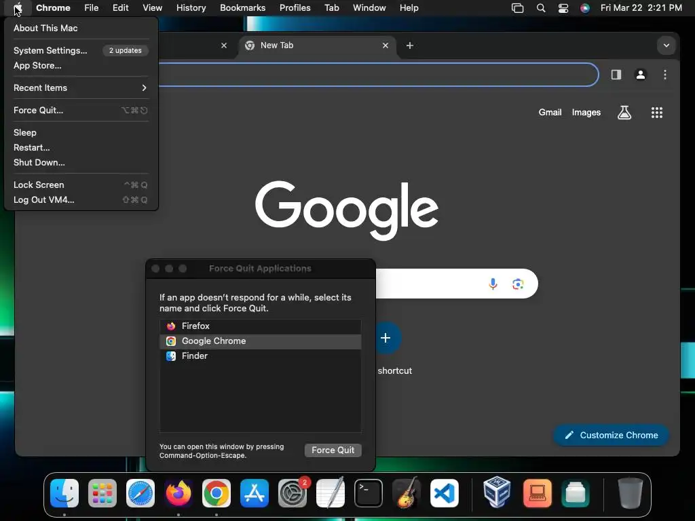Open Chrome Search Labs flask icon
Viewport: 695px width, 521px height.
click(x=624, y=113)
